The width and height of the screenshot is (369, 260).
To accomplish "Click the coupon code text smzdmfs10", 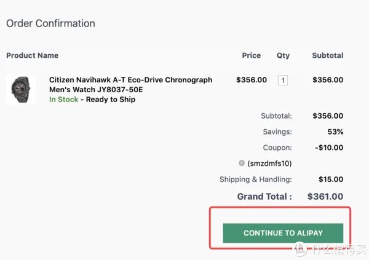I will click(x=269, y=163).
